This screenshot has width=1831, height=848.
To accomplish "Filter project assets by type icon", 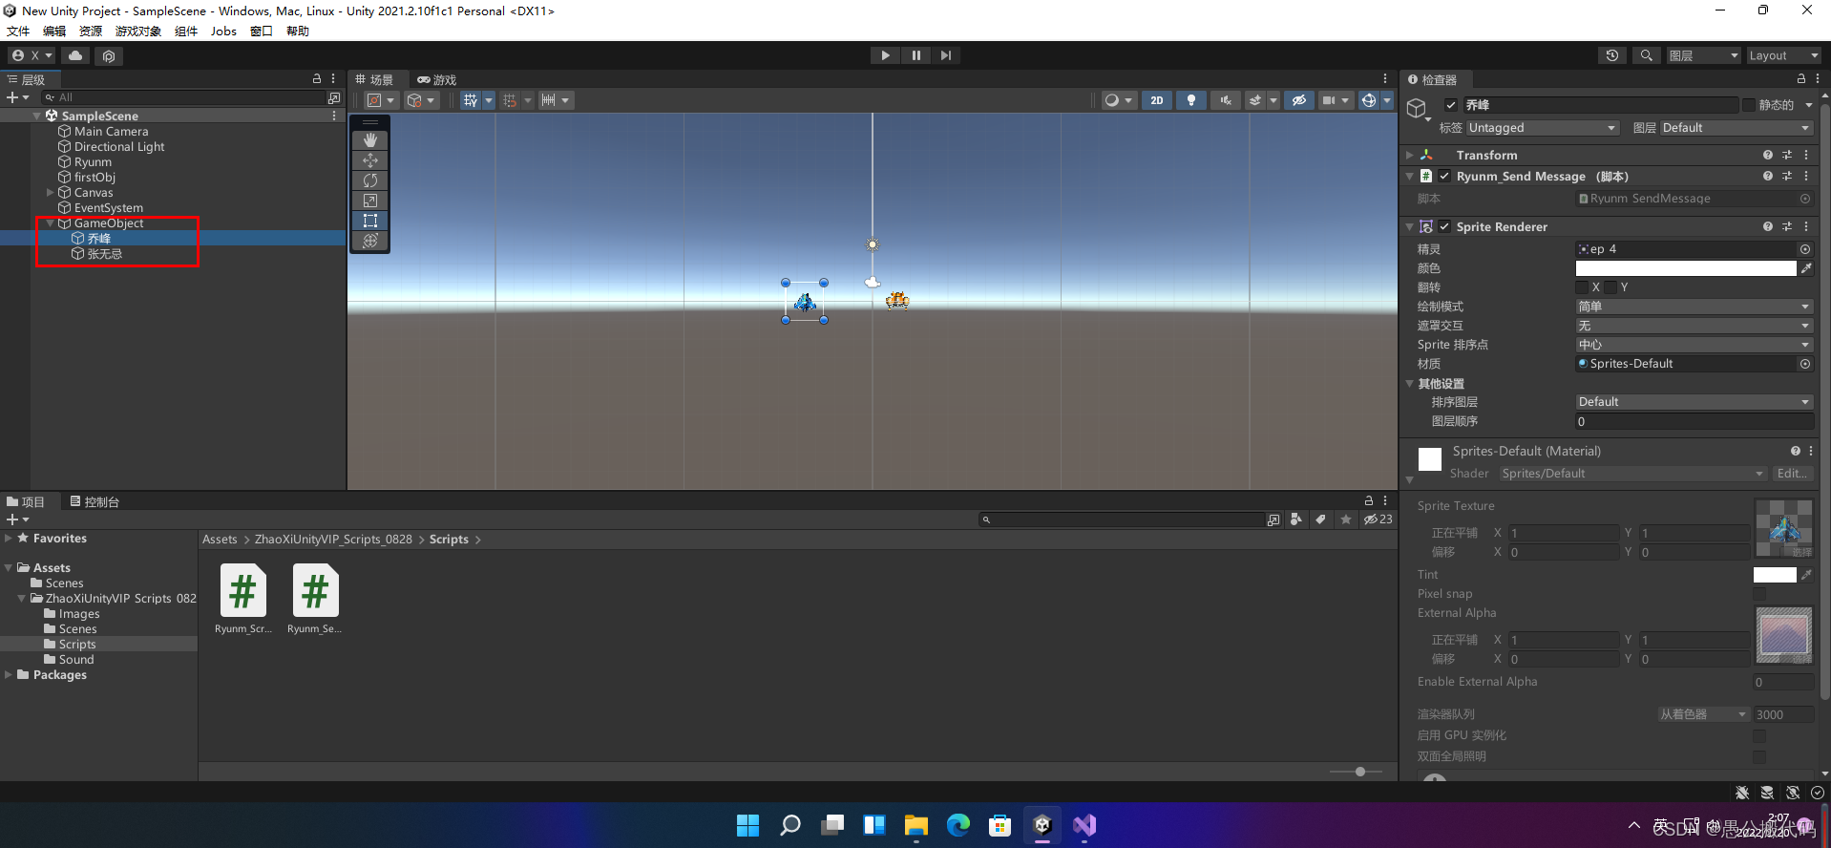I will (x=1296, y=519).
